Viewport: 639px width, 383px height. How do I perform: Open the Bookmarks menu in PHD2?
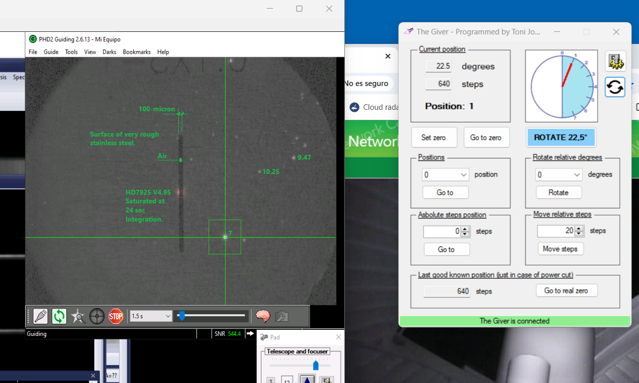coord(137,52)
